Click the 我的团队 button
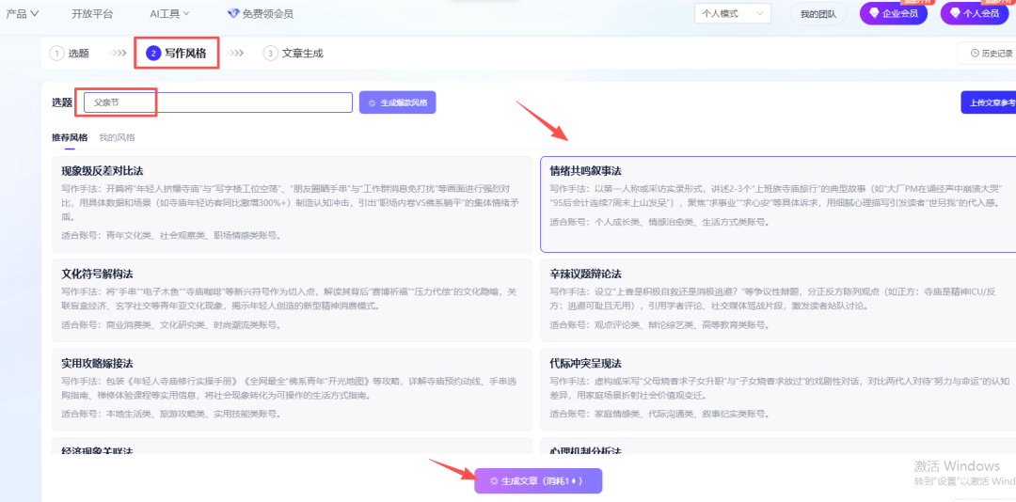Viewport: 1016px width, 502px height. tap(818, 13)
